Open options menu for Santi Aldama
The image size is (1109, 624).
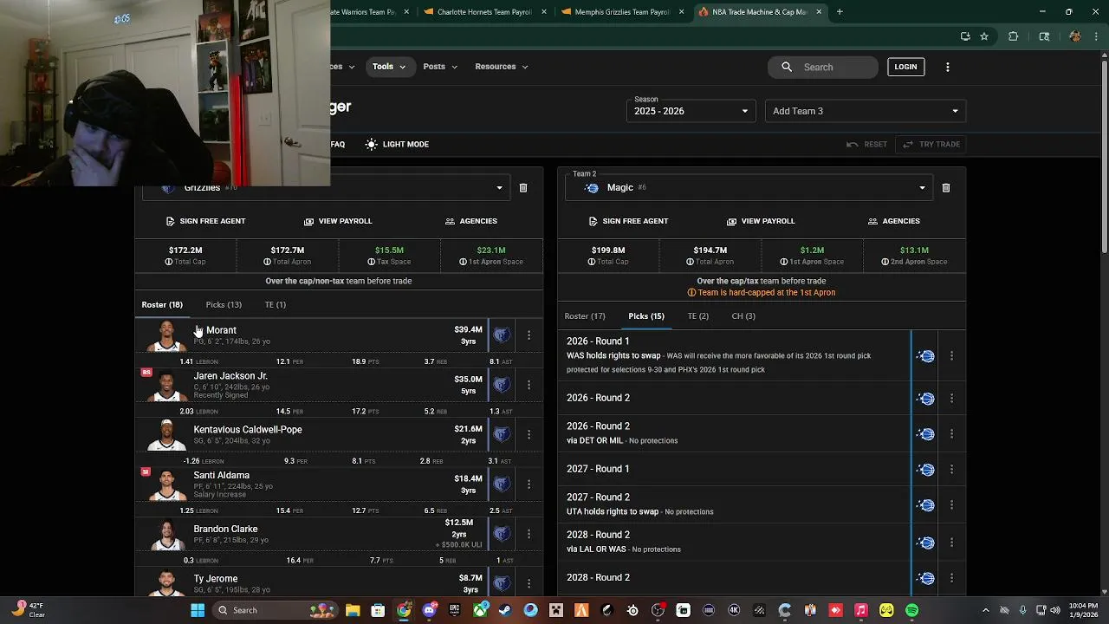click(x=529, y=484)
